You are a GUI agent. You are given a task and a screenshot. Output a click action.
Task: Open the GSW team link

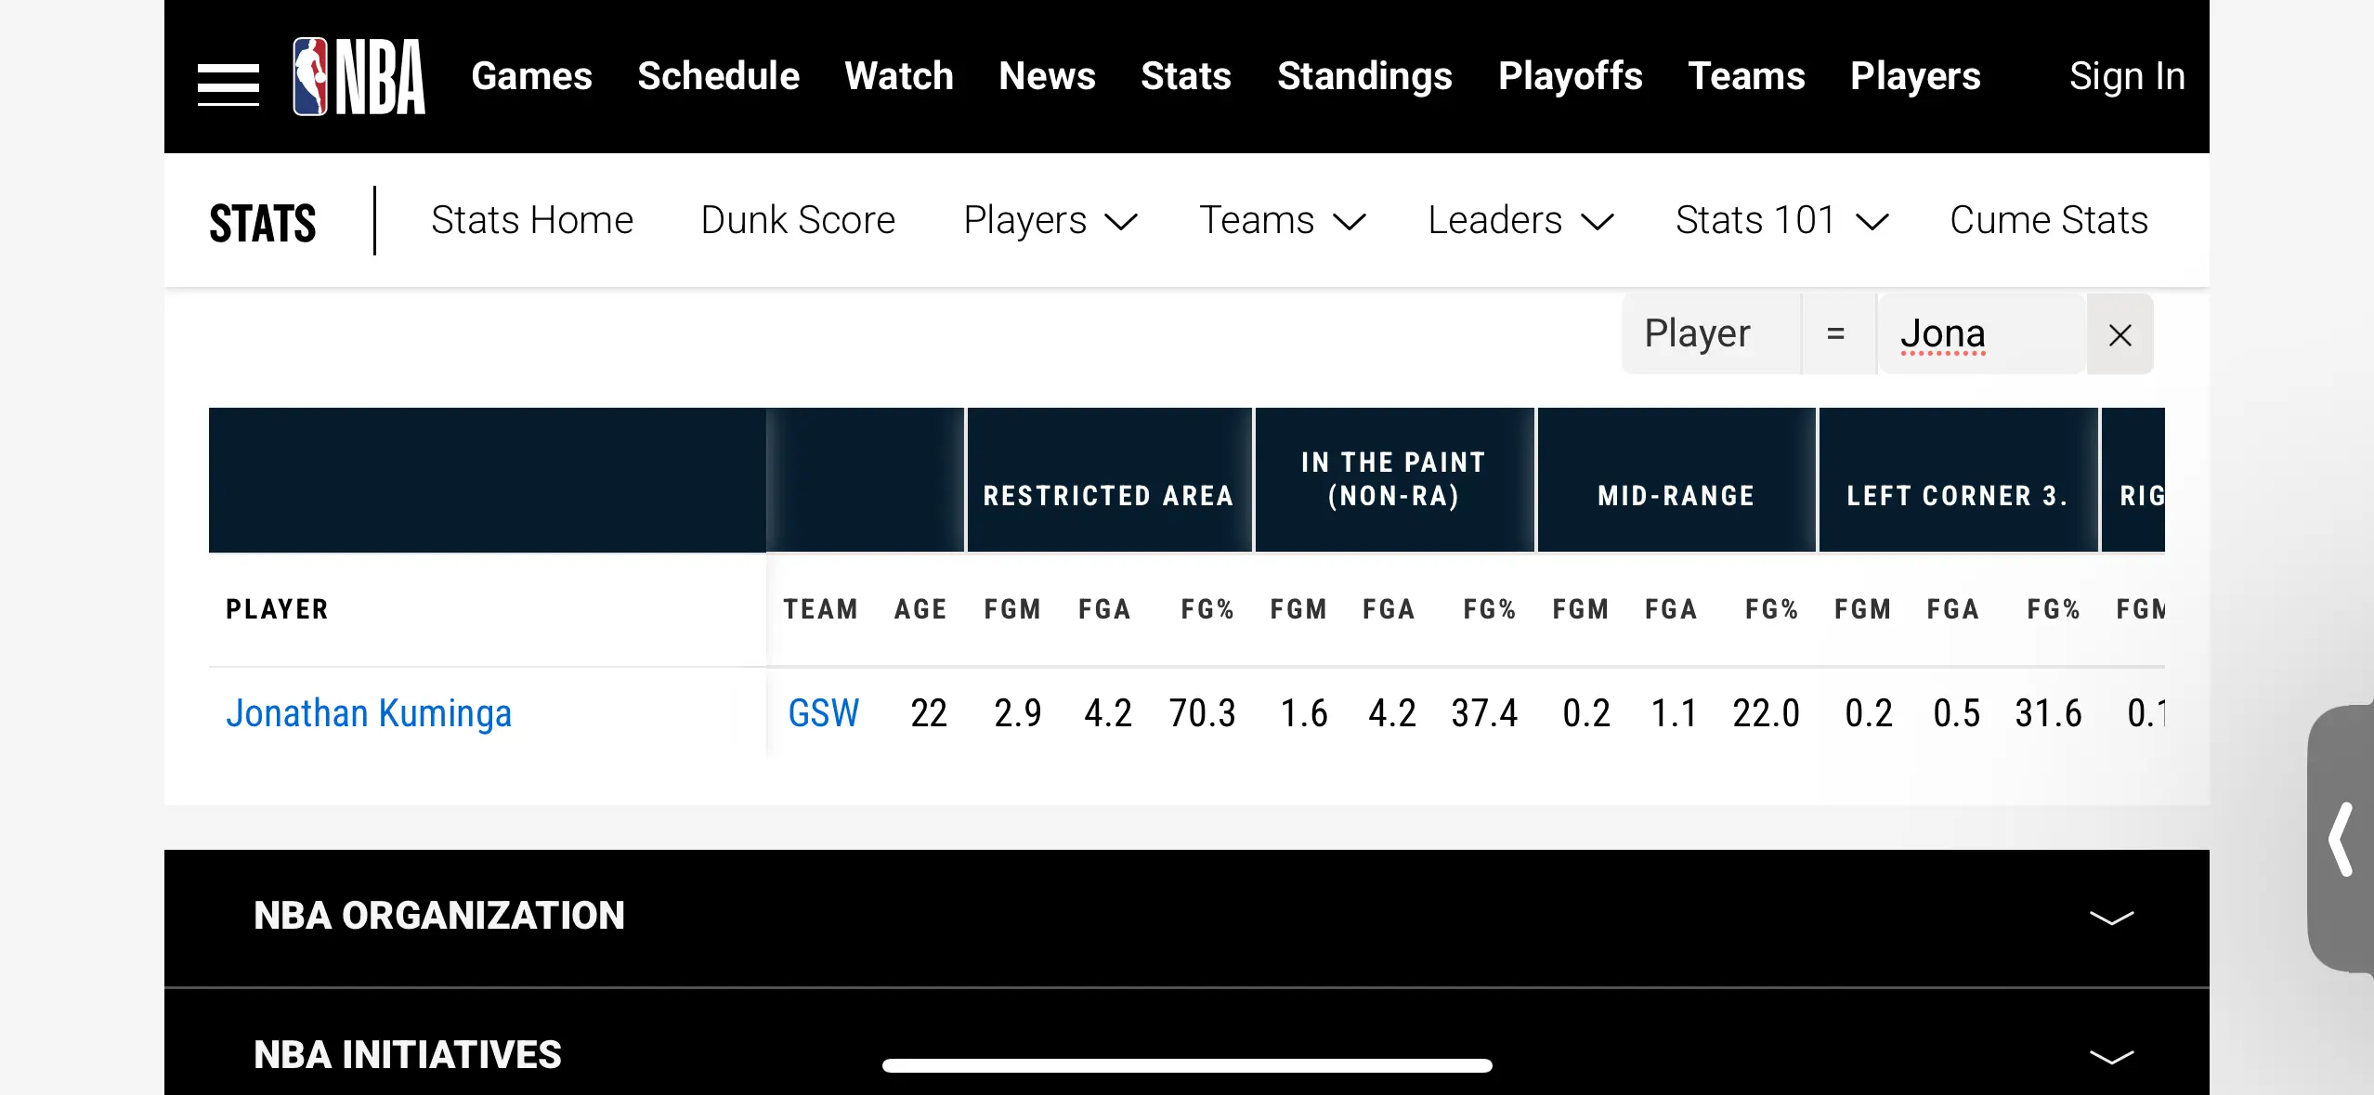[824, 713]
